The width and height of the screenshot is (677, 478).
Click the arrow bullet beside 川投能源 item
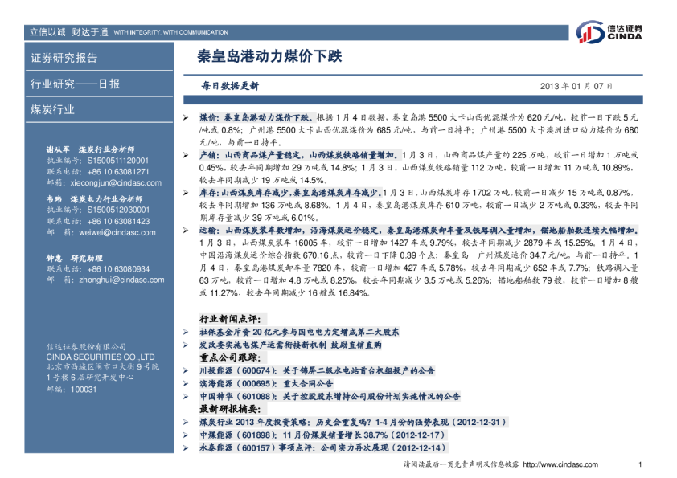click(x=186, y=371)
